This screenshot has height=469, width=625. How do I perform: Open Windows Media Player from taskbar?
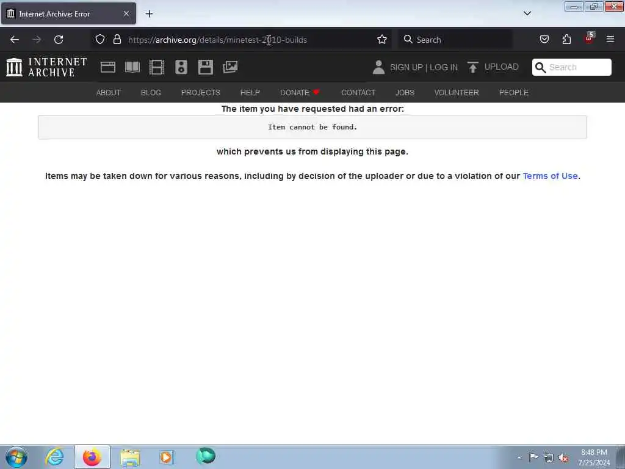click(167, 457)
